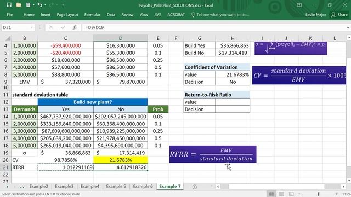Click the formula bar showing =D9/D19
Screen dimensions: 351x197
click(214, 27)
